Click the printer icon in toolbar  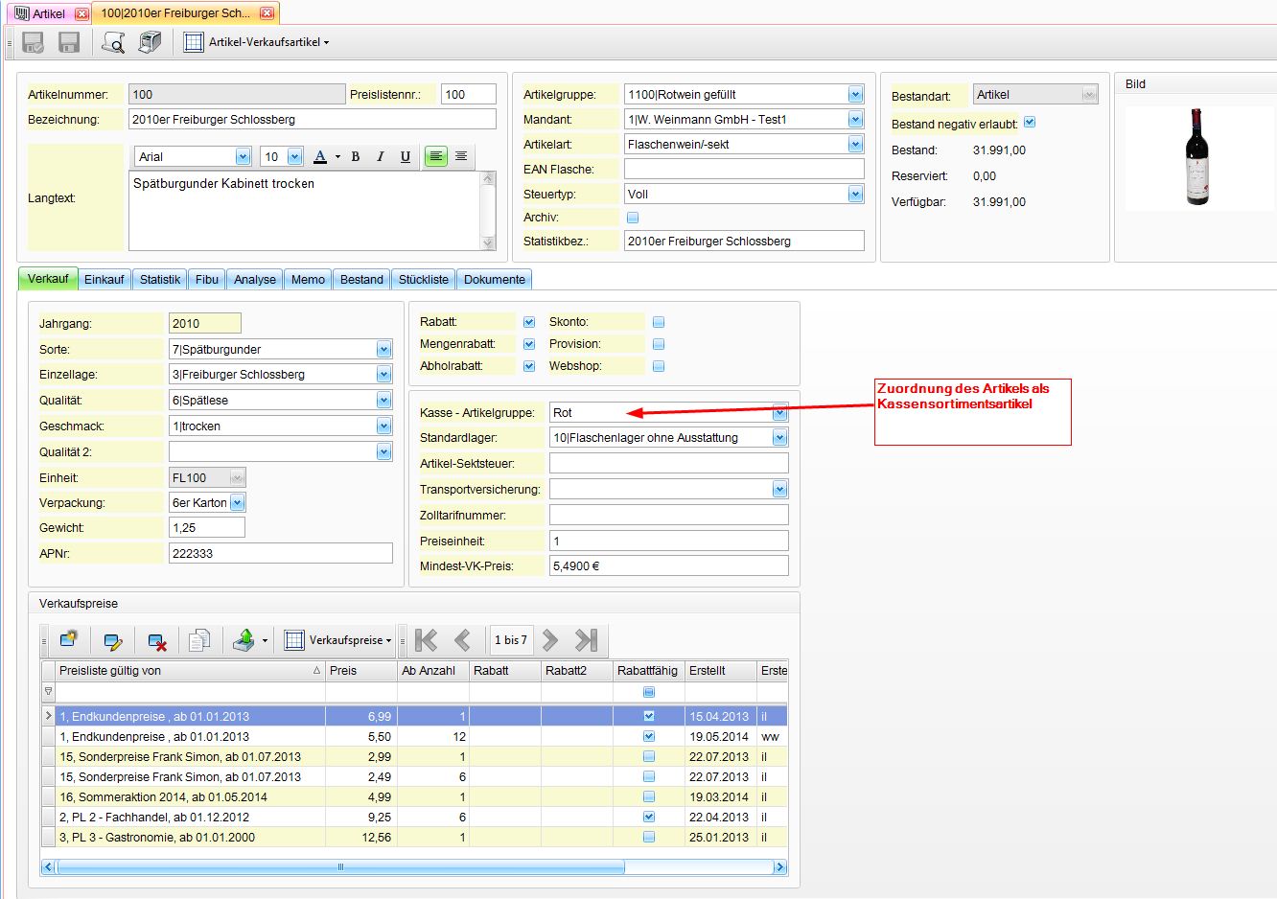point(150,42)
